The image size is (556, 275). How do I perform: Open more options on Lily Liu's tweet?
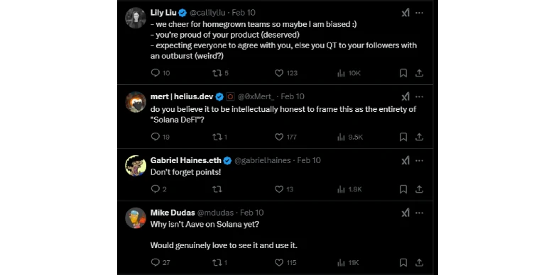(x=419, y=13)
